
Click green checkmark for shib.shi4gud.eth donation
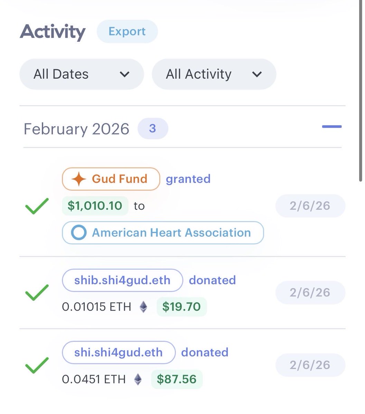coord(37,293)
